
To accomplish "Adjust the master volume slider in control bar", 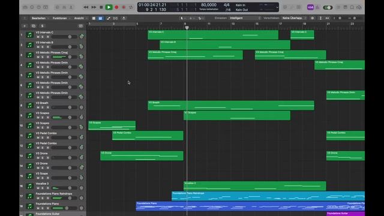I will point(328,8).
